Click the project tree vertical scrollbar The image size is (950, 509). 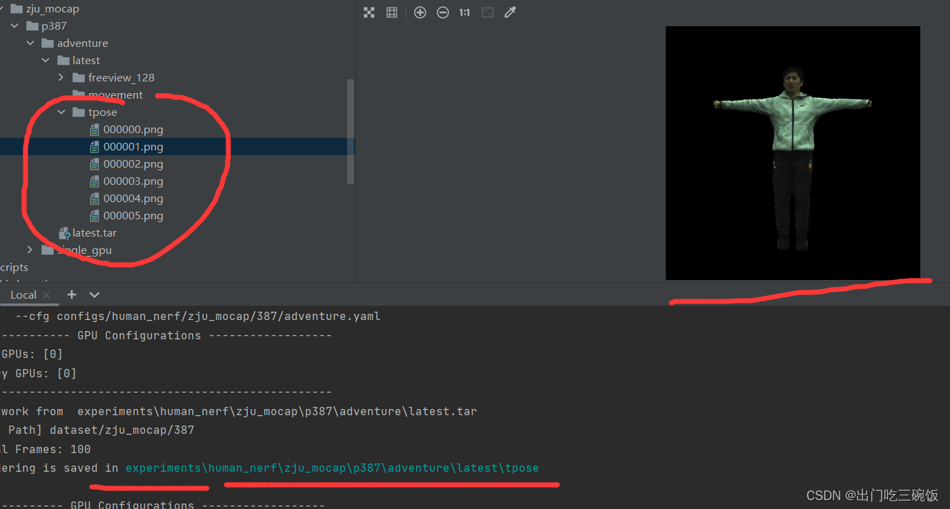point(350,131)
